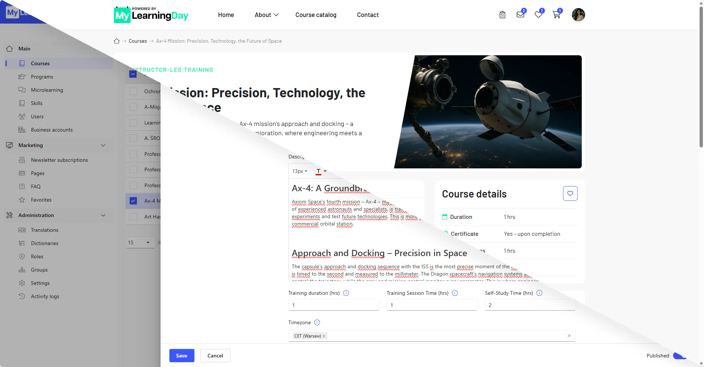Viewport: 704px width, 367px height.
Task: Click the Courses breadcrumb link
Action: coord(137,41)
